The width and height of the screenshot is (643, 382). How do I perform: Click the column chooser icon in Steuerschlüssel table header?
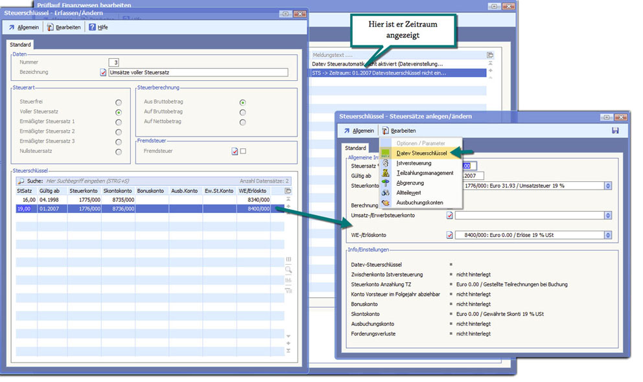(288, 191)
